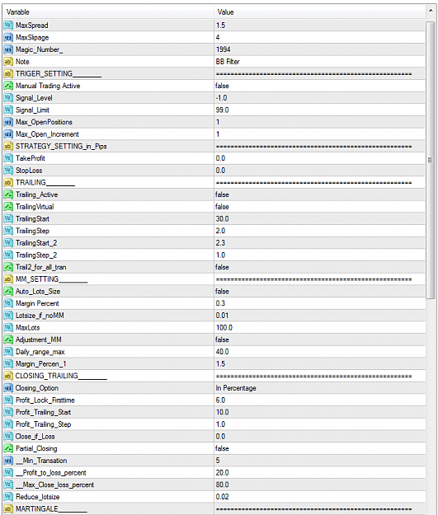Select the TrailingStep_2 variable name

click(36, 255)
